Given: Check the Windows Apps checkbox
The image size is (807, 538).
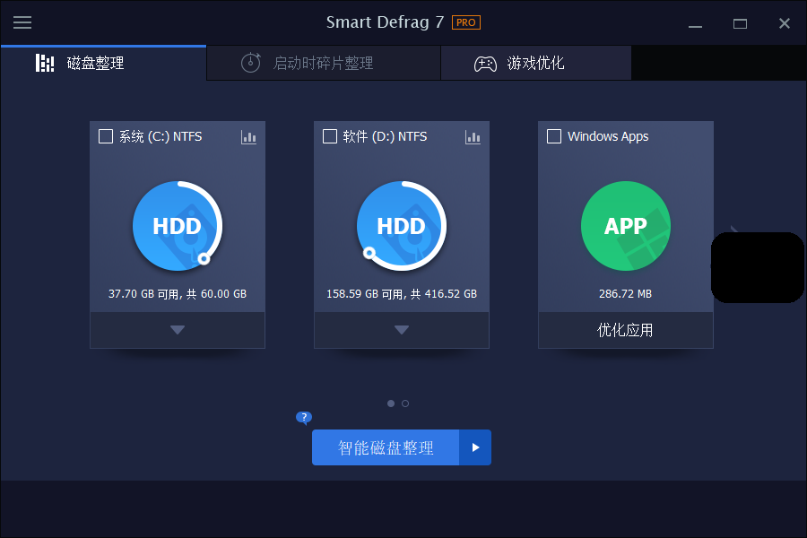Looking at the screenshot, I should coord(554,136).
